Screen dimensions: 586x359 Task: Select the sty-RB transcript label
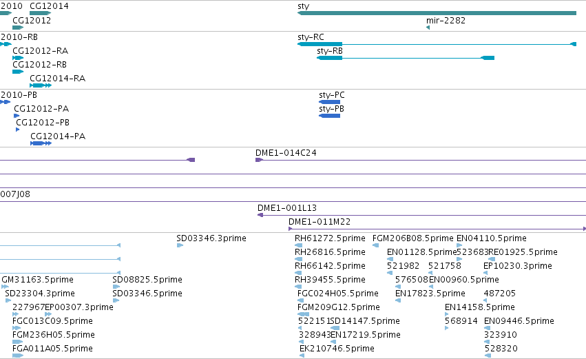[x=330, y=51]
